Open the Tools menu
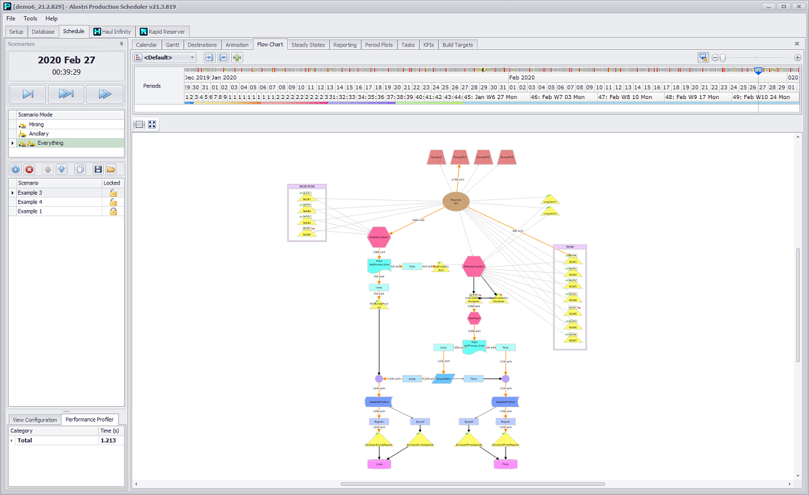Screen dimensions: 809x495 tap(31, 18)
